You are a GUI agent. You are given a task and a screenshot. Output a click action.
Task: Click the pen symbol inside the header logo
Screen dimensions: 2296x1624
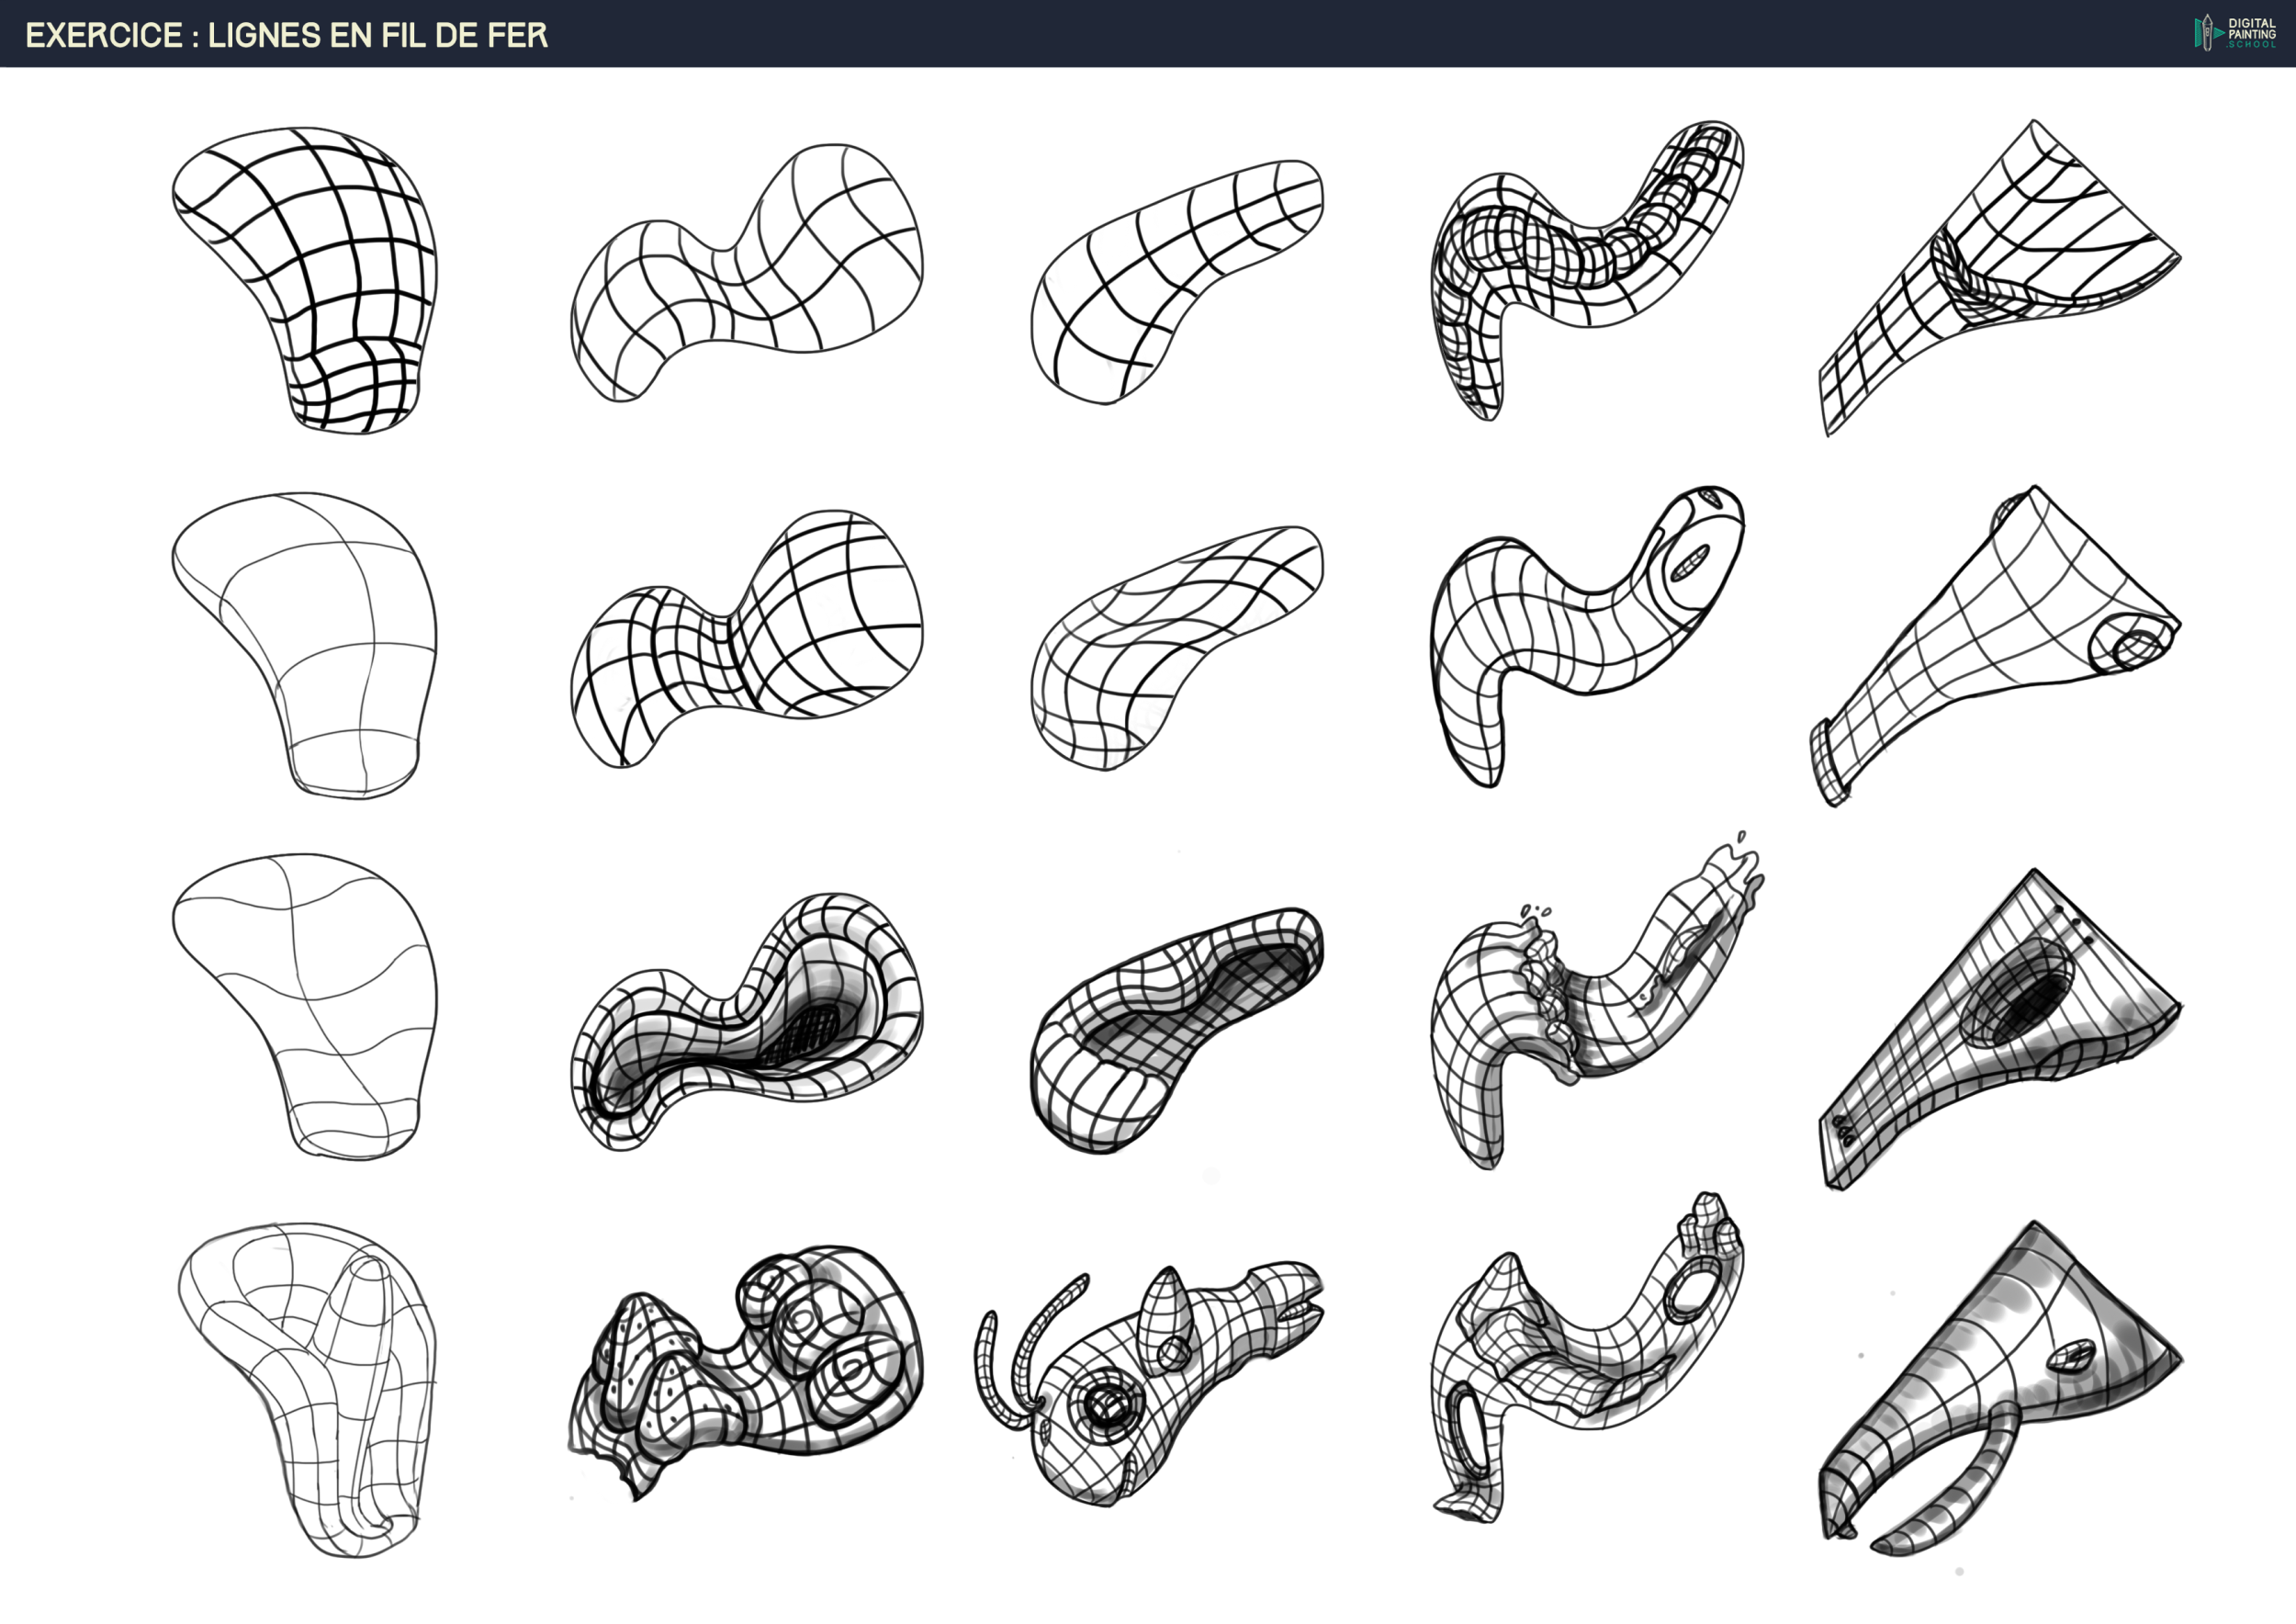coord(2207,32)
